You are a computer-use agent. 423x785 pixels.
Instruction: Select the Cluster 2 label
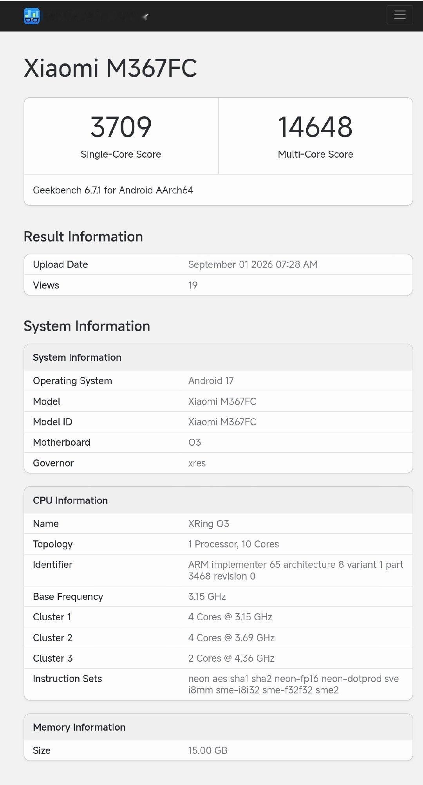click(x=52, y=638)
